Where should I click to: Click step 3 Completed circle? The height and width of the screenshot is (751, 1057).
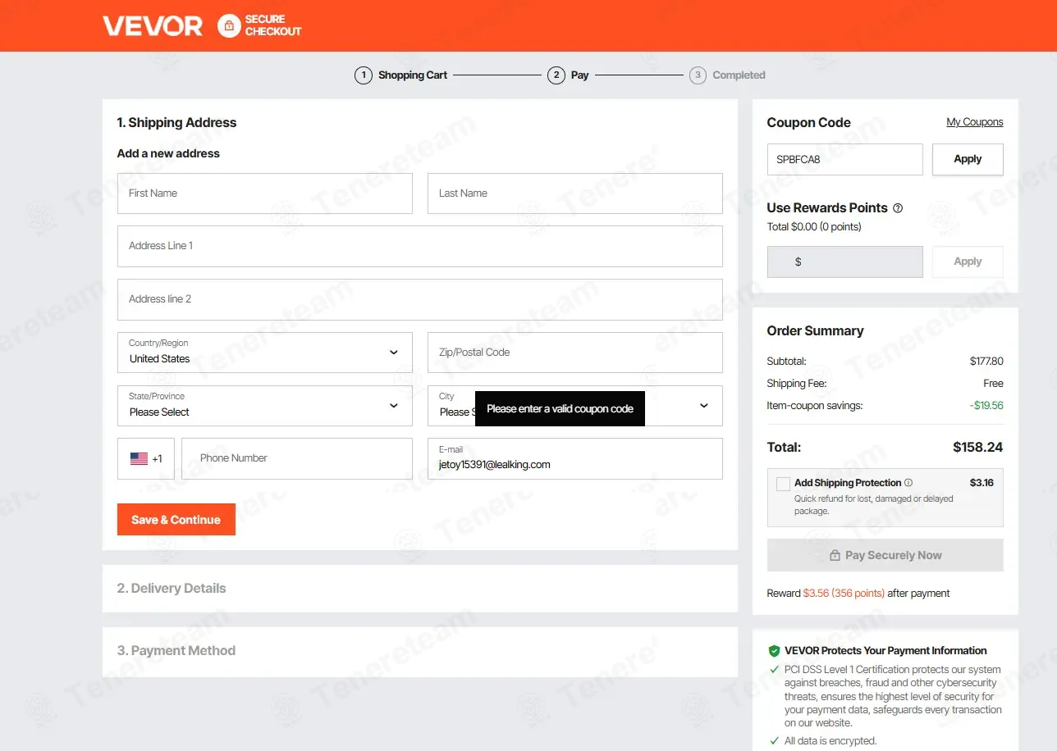coord(698,75)
